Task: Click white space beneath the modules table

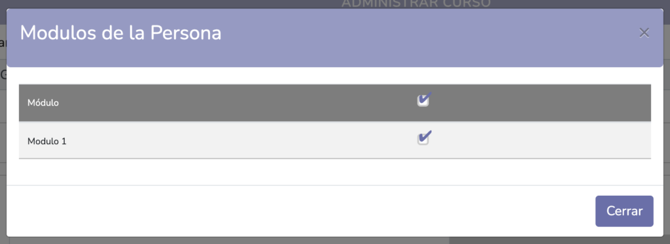Action: (334, 172)
